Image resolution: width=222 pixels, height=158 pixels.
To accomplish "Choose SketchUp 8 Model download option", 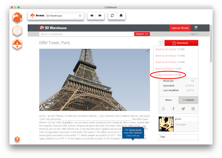I will [x=164, y=69].
